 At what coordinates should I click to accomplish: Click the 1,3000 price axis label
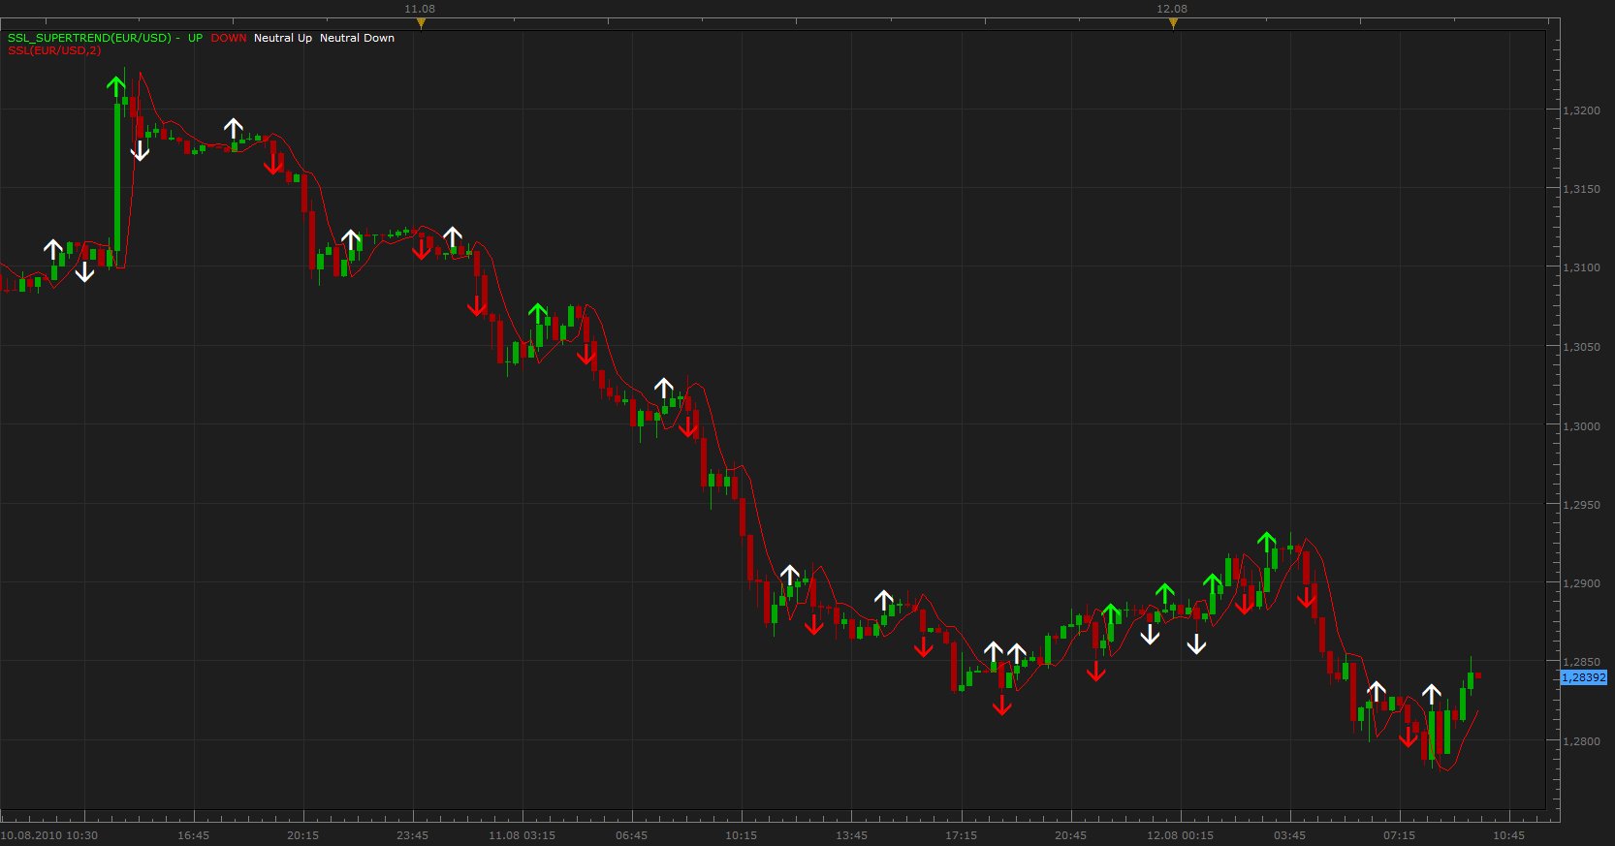(1582, 426)
